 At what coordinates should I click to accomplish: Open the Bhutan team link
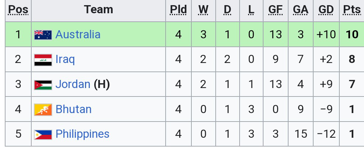74,109
